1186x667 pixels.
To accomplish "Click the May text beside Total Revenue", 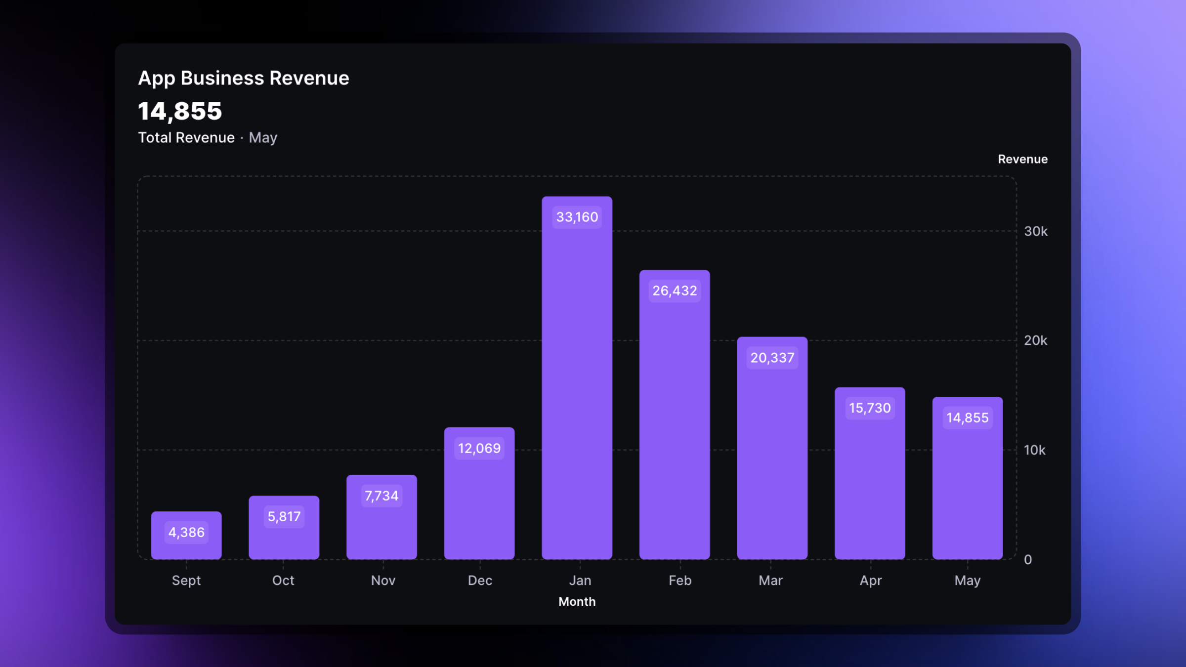I will pyautogui.click(x=263, y=138).
